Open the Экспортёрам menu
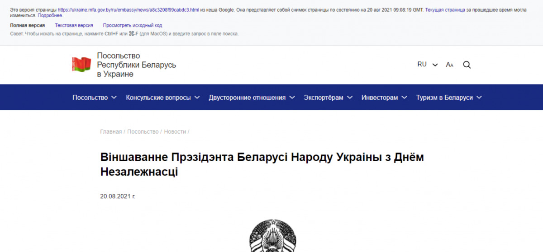 (x=328, y=98)
